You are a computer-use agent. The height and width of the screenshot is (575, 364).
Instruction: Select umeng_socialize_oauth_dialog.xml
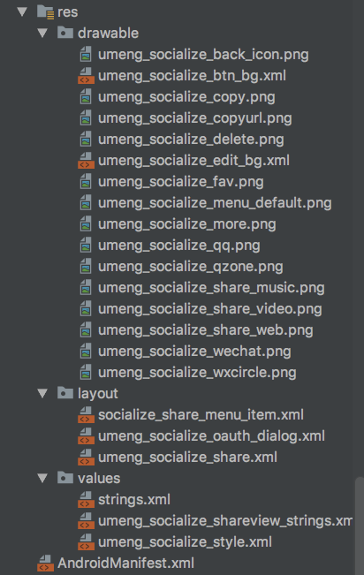(211, 436)
